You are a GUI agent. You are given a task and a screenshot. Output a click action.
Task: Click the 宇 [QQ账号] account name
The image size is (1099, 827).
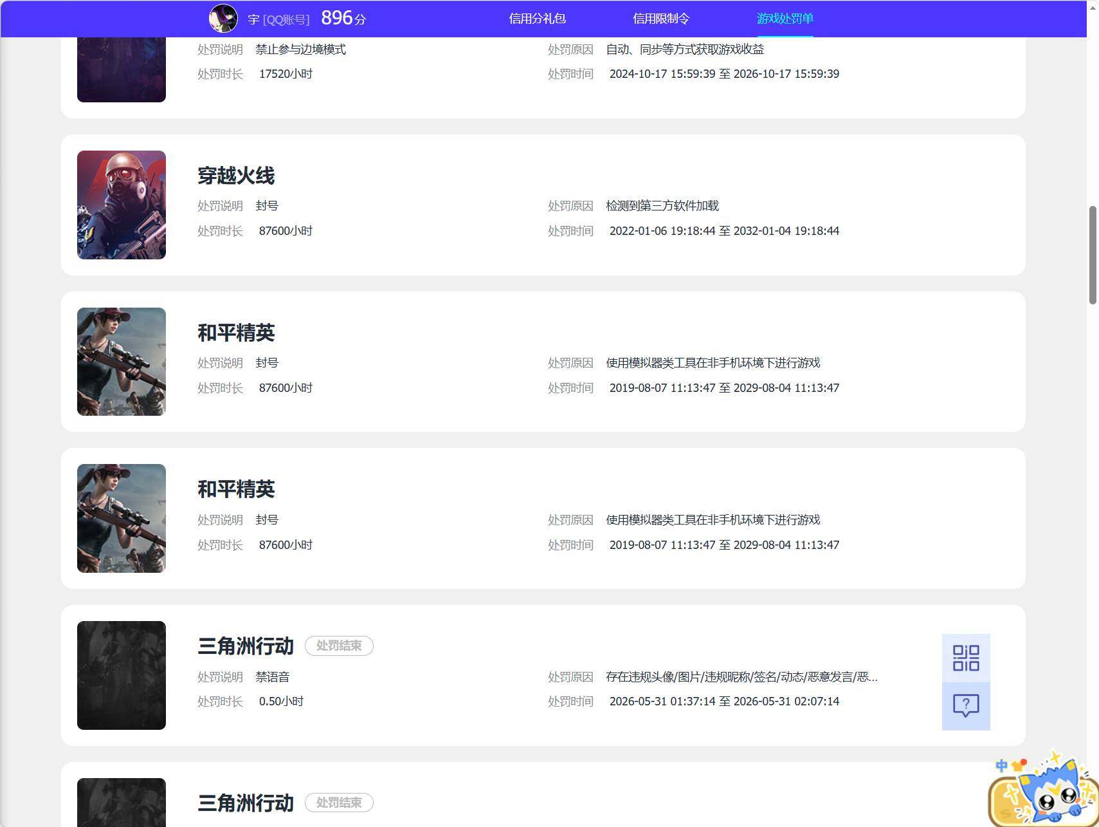coord(278,19)
